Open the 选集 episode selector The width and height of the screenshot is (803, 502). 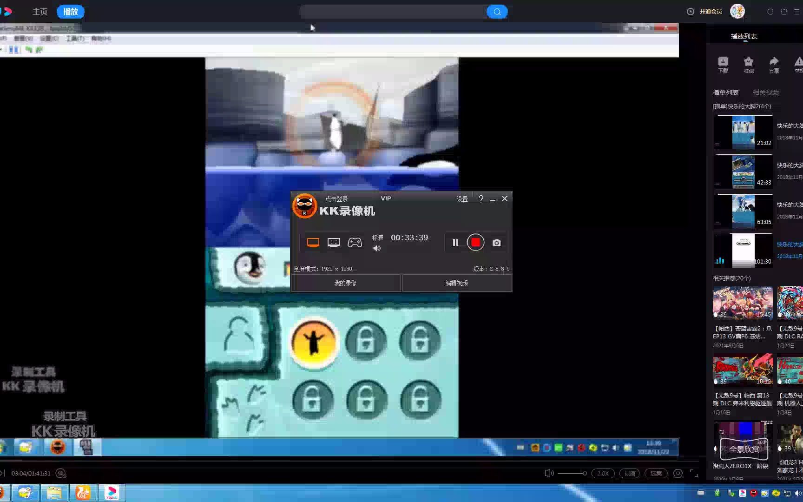coord(656,473)
